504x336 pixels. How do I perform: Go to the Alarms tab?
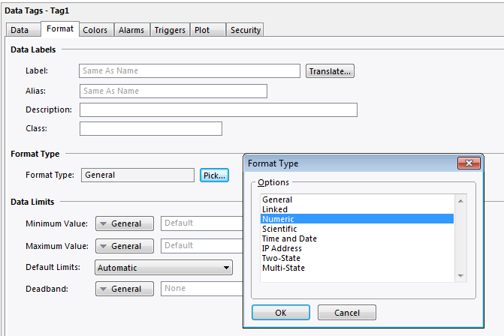pos(131,30)
